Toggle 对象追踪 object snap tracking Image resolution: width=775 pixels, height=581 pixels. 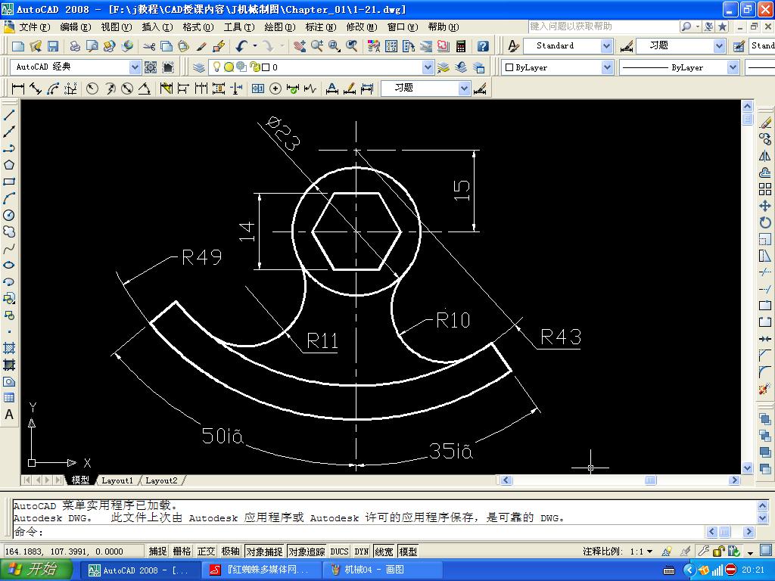coord(307,551)
